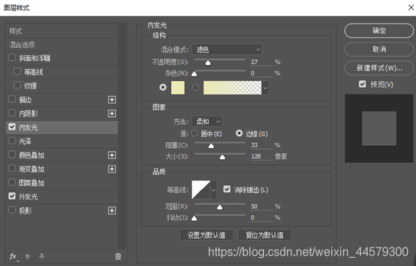
Task: Click the 不透明度(O) slider handle
Action: point(208,63)
